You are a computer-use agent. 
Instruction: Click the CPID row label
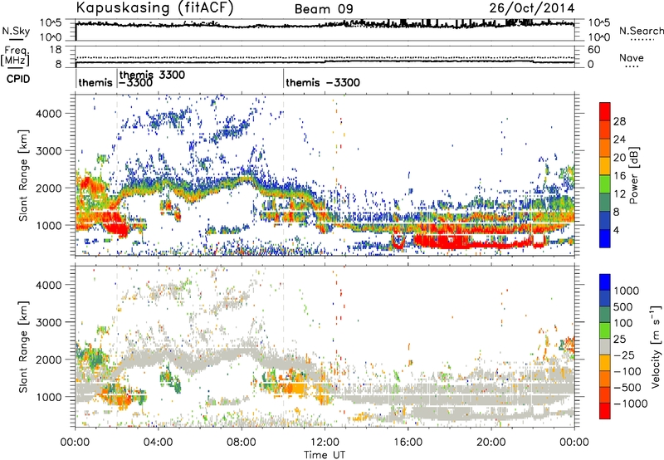pyautogui.click(x=18, y=79)
